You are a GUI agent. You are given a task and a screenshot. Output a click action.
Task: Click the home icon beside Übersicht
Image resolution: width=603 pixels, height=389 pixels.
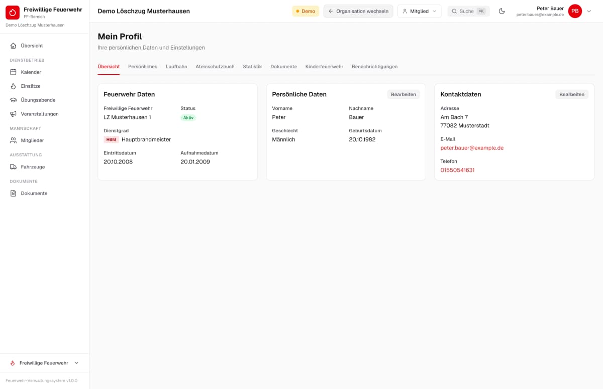[13, 46]
